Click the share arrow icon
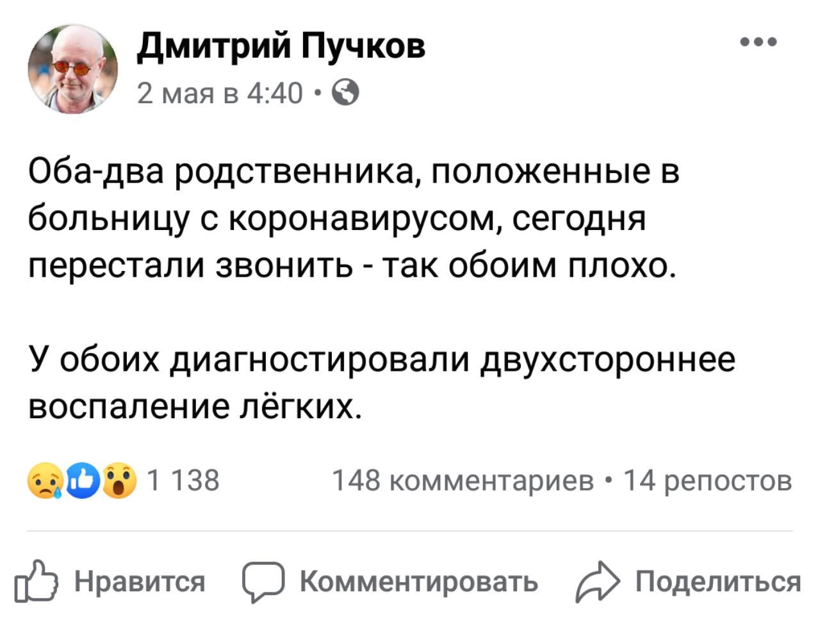Image resolution: width=820 pixels, height=629 pixels. (x=598, y=582)
